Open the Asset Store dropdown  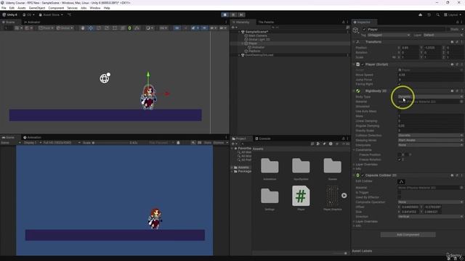[x=51, y=14]
